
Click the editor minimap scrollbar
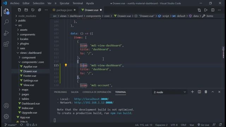click(x=223, y=52)
